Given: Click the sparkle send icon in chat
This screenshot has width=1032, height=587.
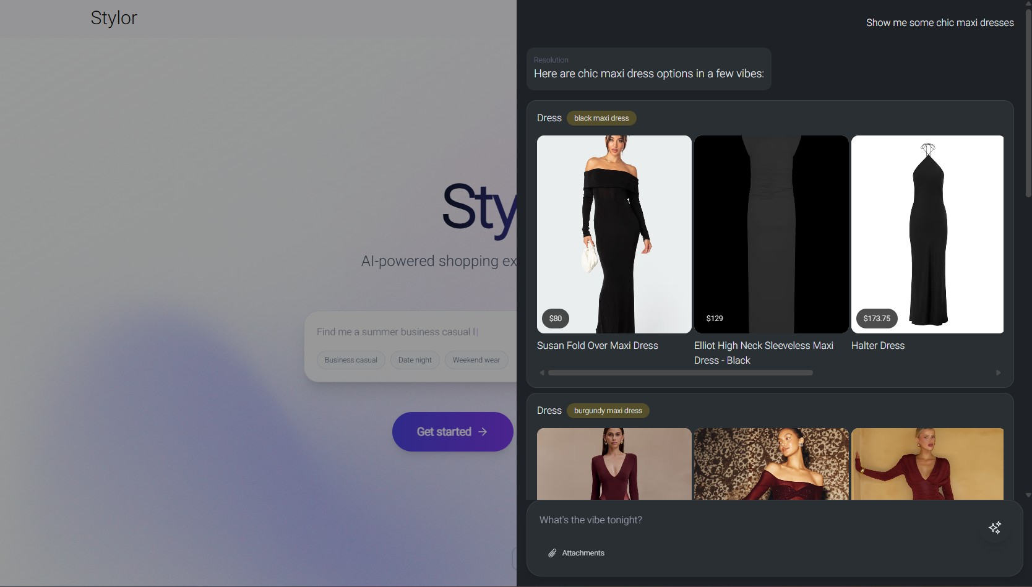Looking at the screenshot, I should coord(994,528).
